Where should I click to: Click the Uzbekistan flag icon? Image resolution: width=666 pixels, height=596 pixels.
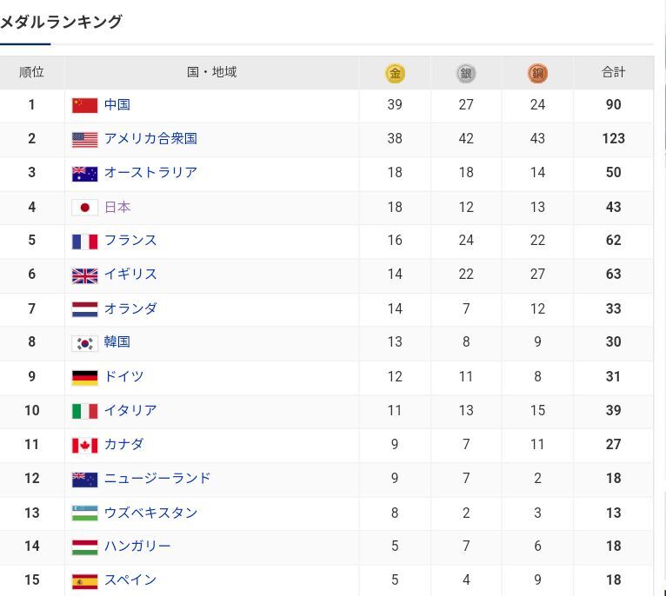point(85,513)
